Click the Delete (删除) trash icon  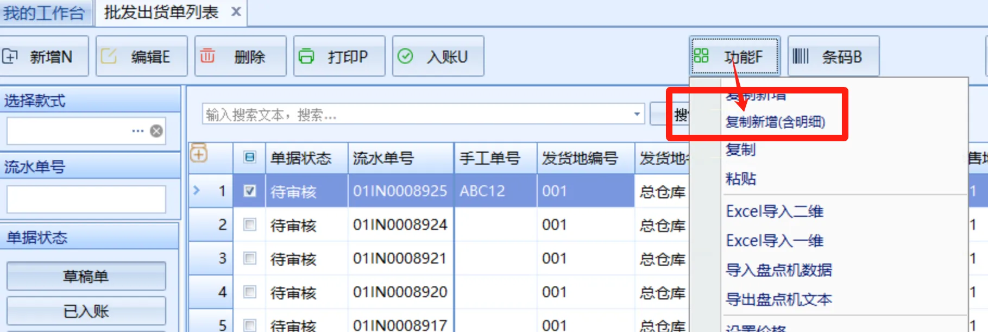pos(207,56)
